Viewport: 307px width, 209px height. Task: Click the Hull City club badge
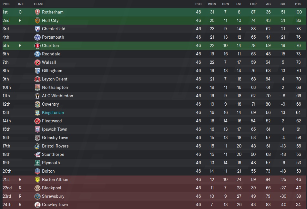[37, 20]
